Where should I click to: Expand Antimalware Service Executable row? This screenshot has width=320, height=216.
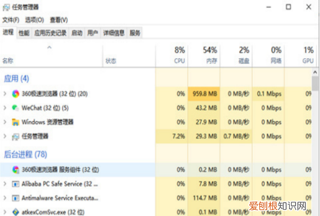[x=5, y=198]
